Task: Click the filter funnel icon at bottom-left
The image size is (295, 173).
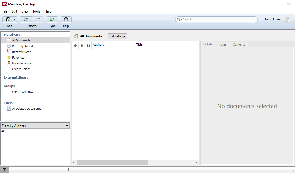Action: 5,170
